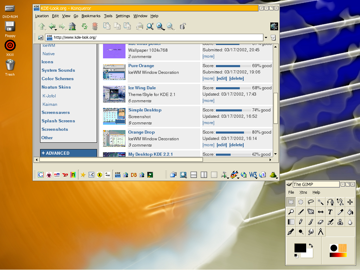Open the Bookmarks menu in Konqueror

click(x=91, y=16)
